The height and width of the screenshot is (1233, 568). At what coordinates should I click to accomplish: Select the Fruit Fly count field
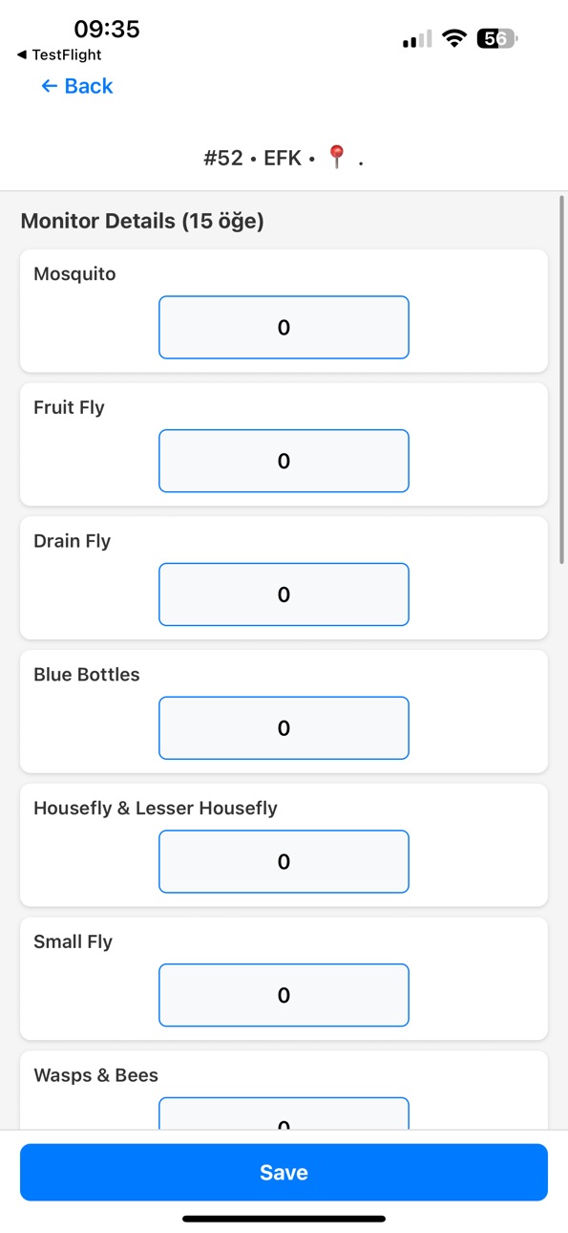tap(284, 461)
